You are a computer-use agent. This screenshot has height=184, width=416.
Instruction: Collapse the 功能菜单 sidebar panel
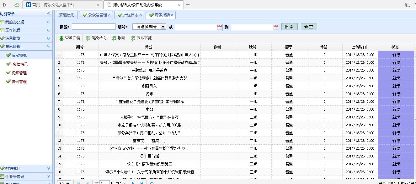tap(48, 14)
